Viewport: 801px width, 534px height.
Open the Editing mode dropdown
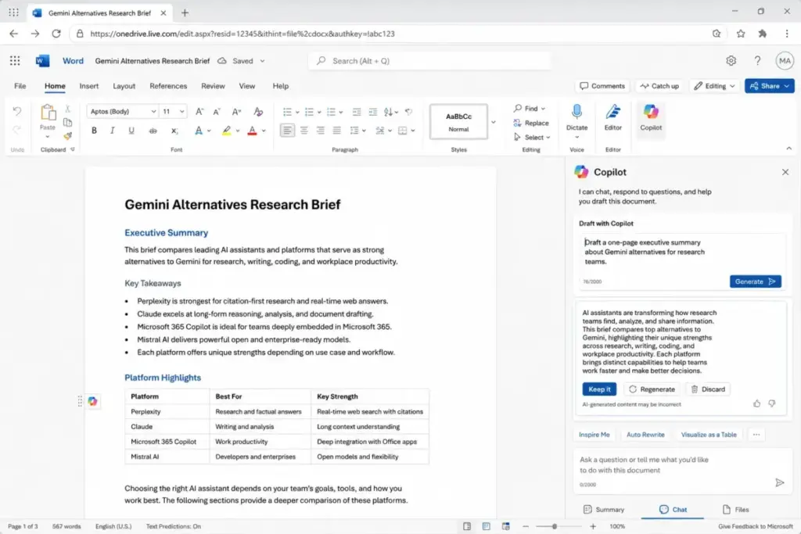click(714, 86)
